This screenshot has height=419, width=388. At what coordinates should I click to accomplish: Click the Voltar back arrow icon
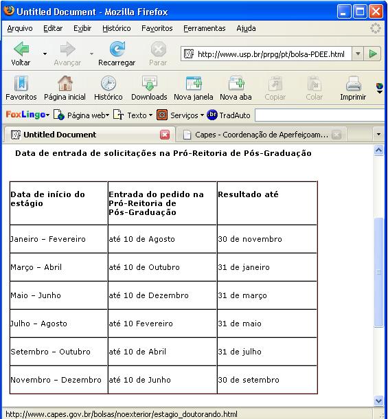(21, 49)
